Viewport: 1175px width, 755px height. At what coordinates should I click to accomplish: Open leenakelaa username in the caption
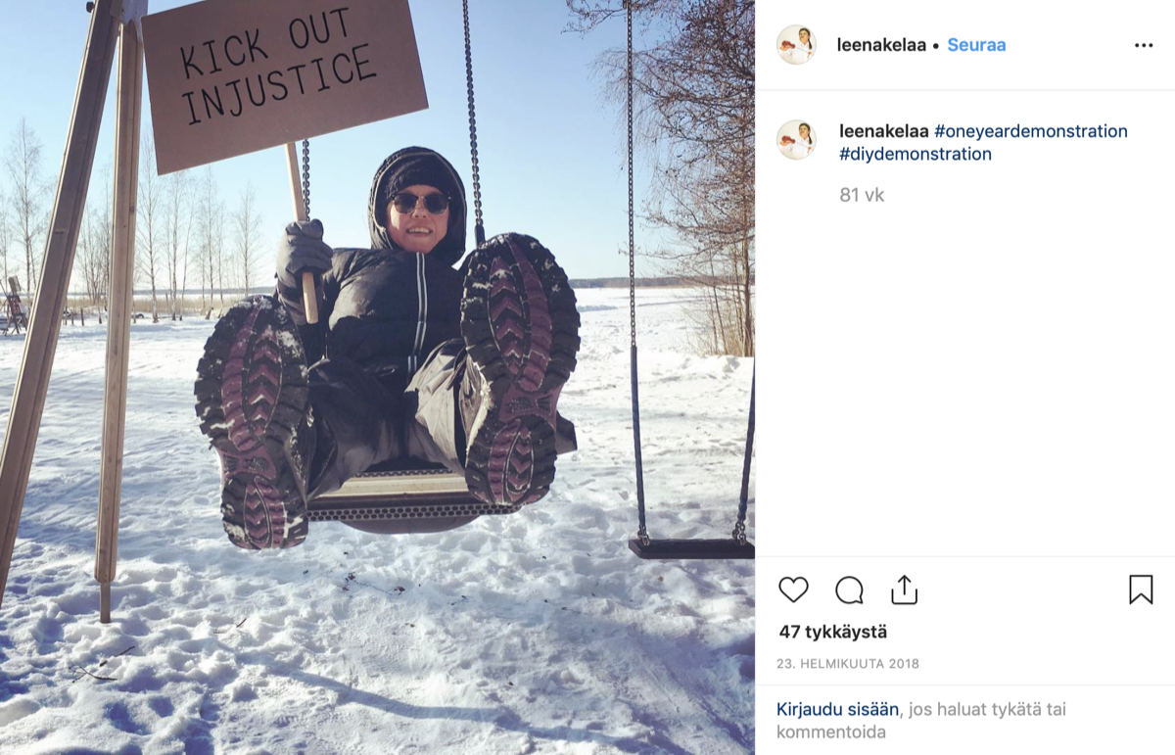tap(884, 131)
